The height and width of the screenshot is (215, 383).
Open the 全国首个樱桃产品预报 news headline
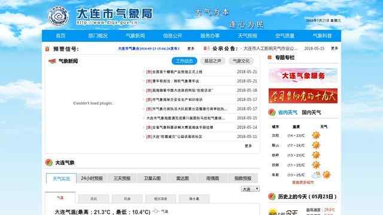(x=174, y=72)
